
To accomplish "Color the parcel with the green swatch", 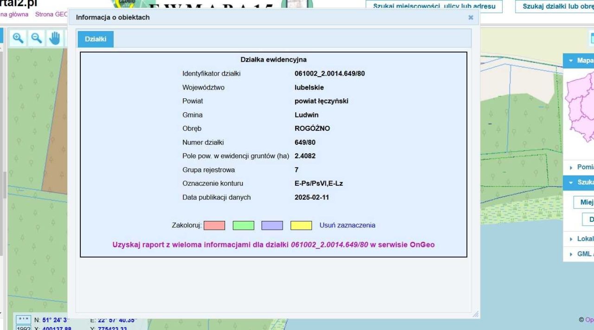I will click(x=243, y=226).
